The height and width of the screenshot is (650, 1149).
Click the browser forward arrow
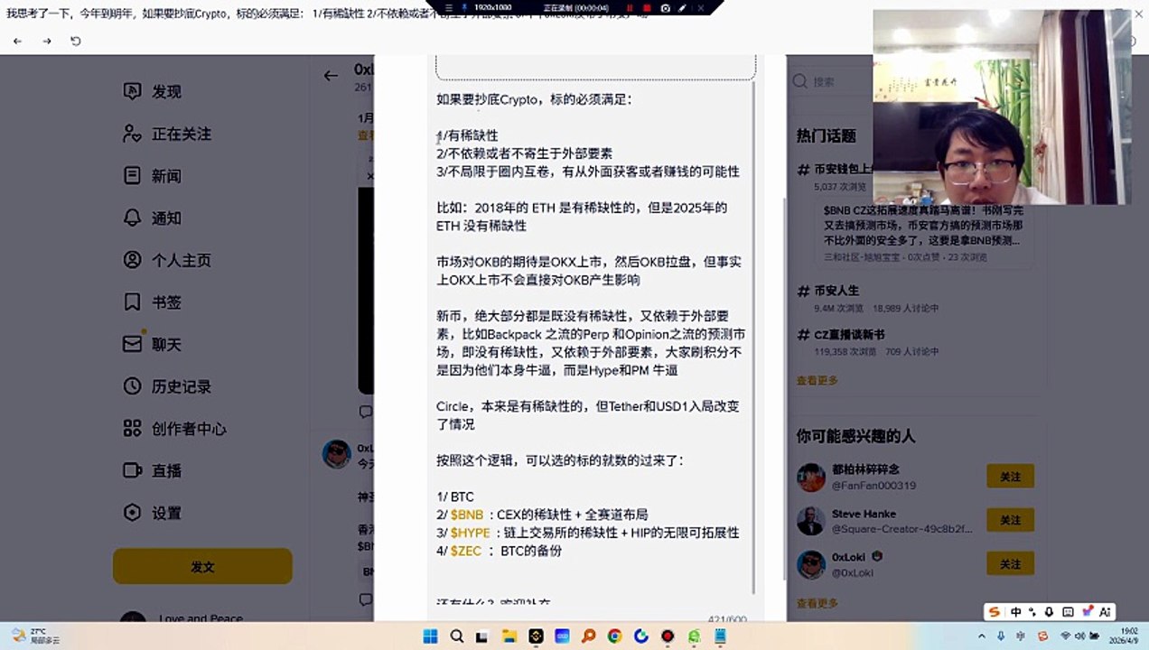point(47,41)
